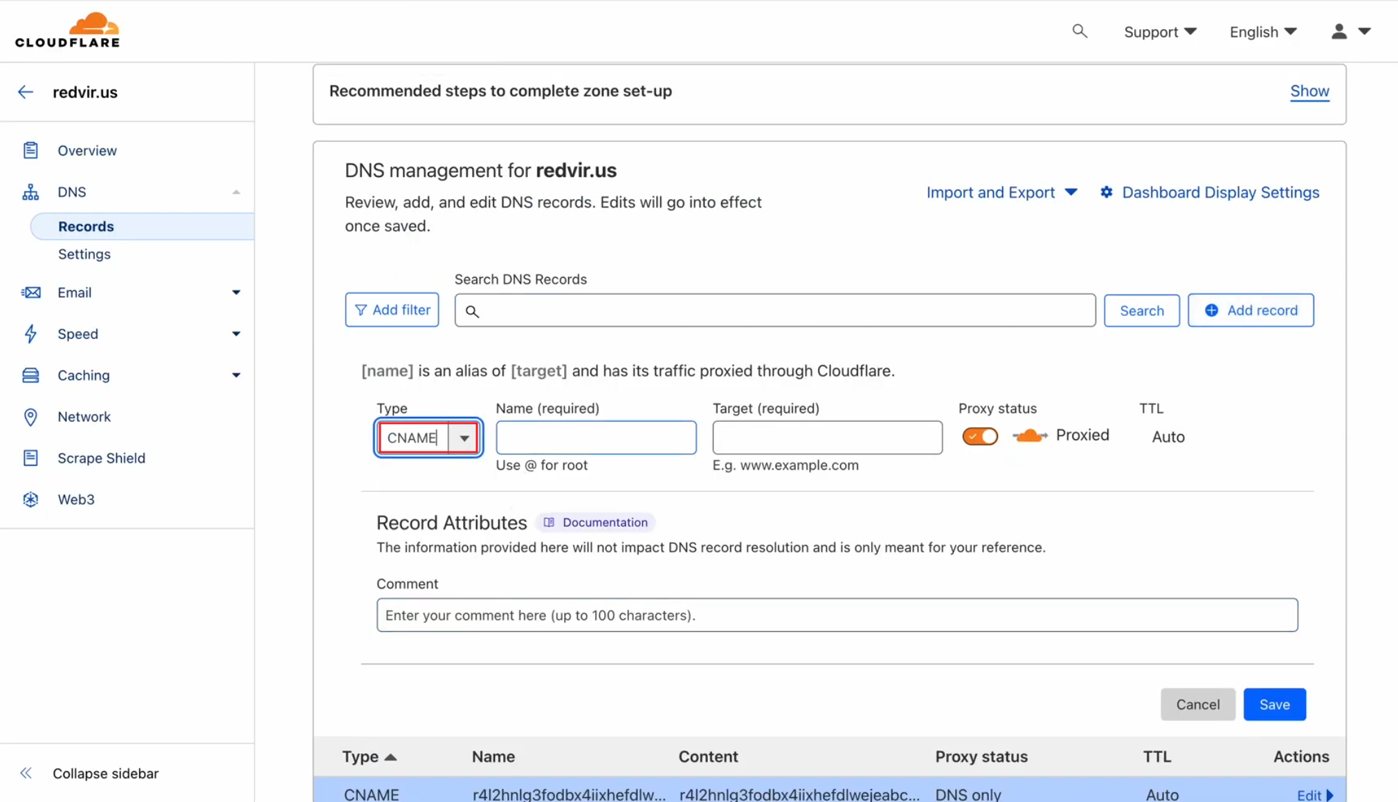Screen dimensions: 1398x802
Task: Click into the Comment text field
Action: [836, 615]
